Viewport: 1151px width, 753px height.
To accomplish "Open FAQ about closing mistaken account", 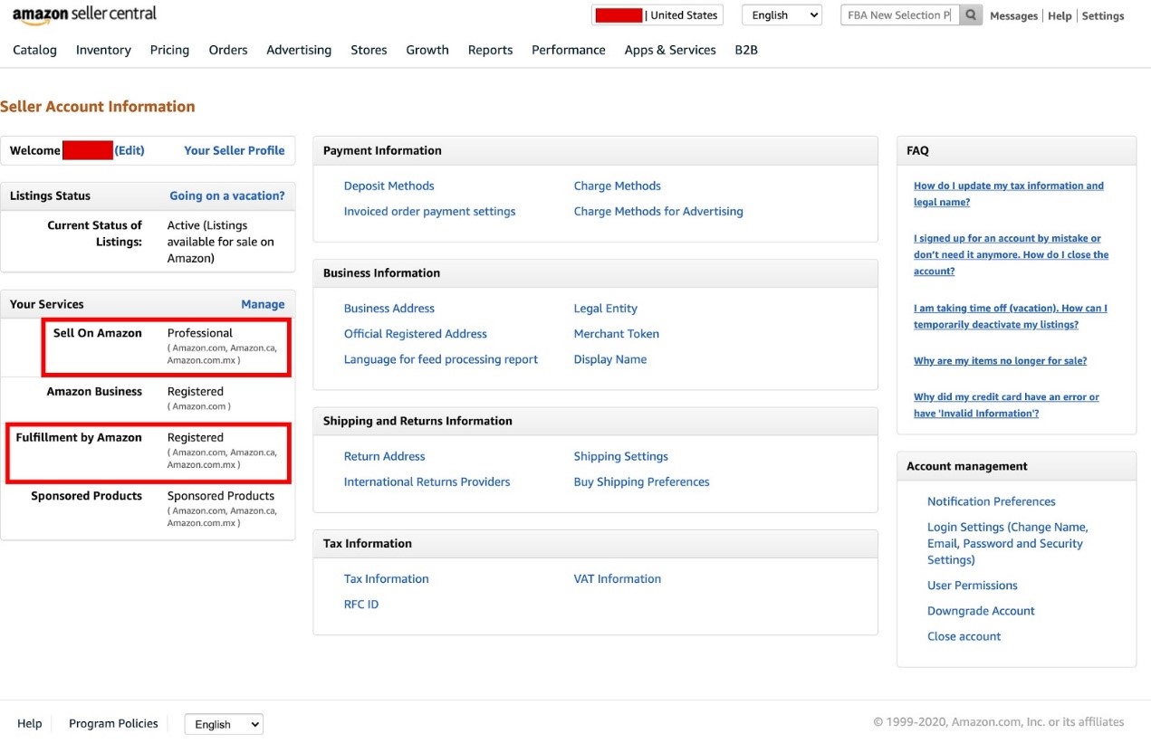I will 1011,254.
